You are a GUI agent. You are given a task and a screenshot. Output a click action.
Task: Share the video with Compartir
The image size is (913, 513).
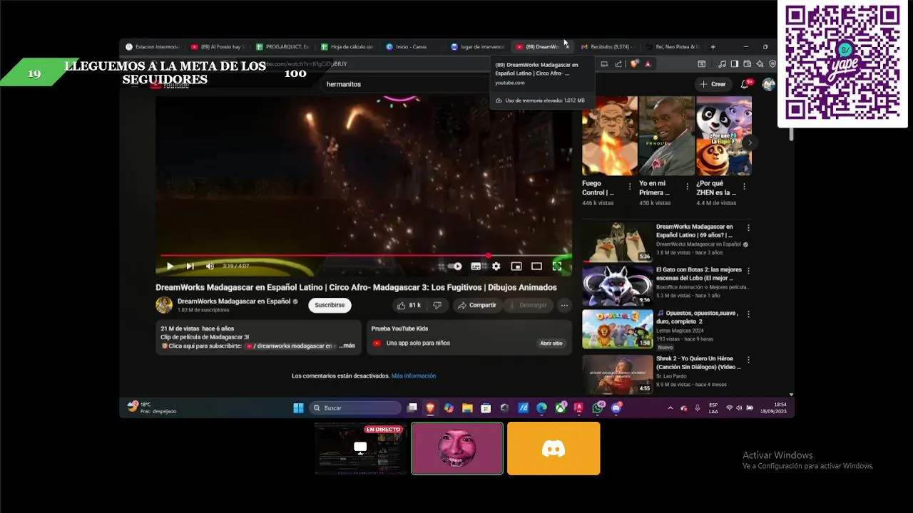(476, 305)
